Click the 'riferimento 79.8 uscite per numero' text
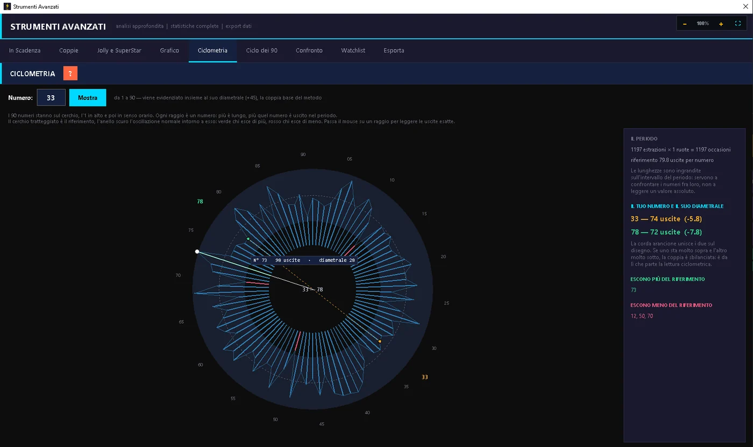The image size is (753, 447). [672, 160]
